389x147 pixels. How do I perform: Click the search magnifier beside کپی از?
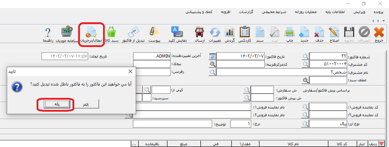(x=147, y=90)
